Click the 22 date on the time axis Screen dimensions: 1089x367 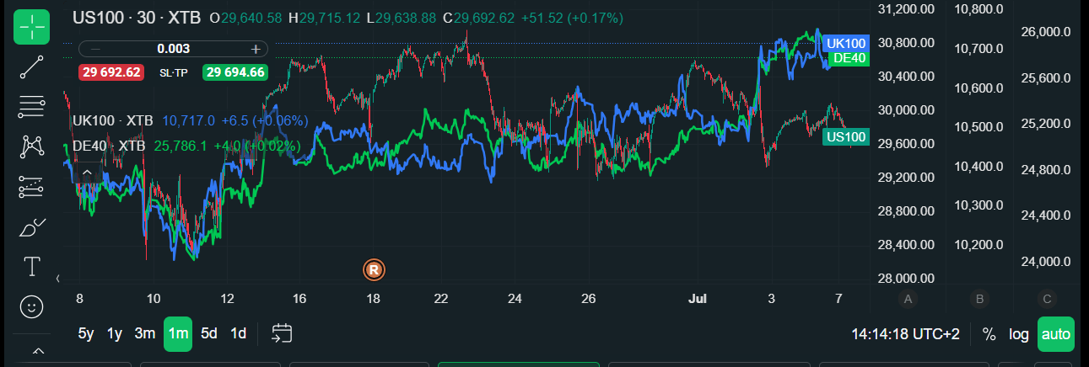440,298
